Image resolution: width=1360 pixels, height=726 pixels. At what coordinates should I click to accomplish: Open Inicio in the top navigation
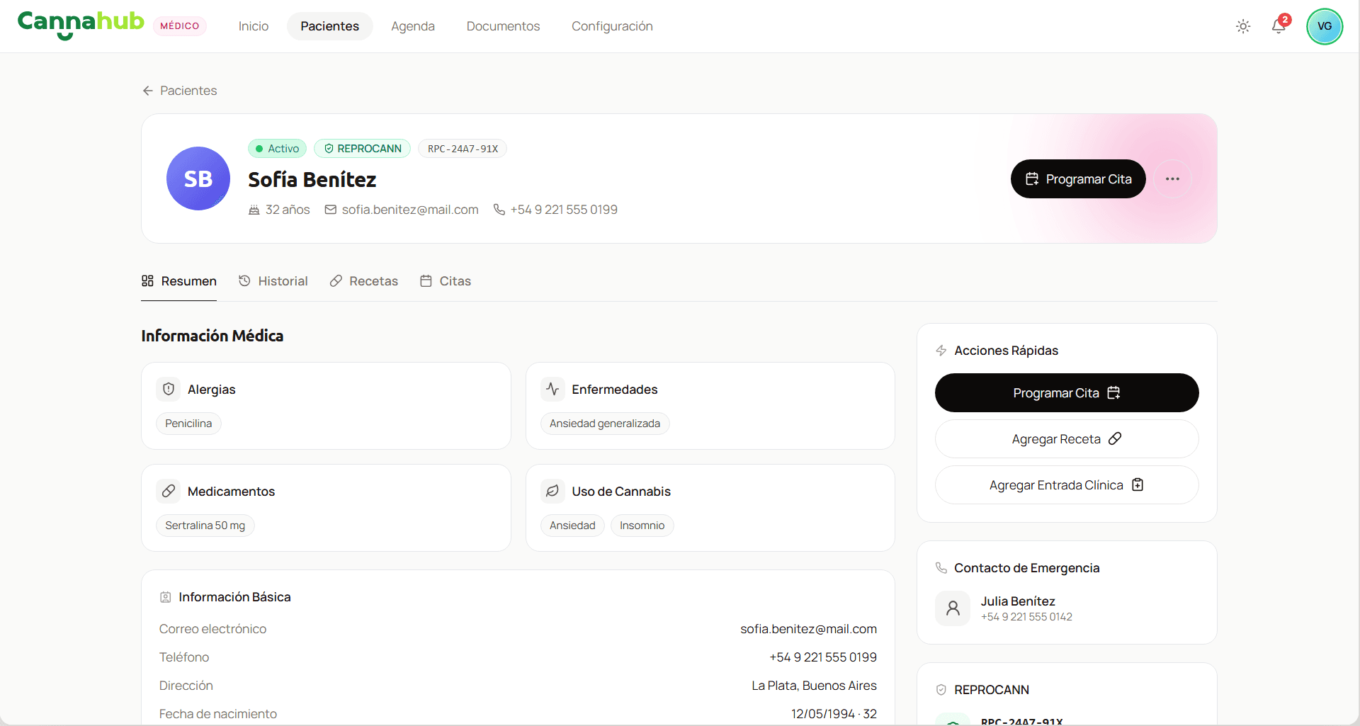(x=254, y=26)
